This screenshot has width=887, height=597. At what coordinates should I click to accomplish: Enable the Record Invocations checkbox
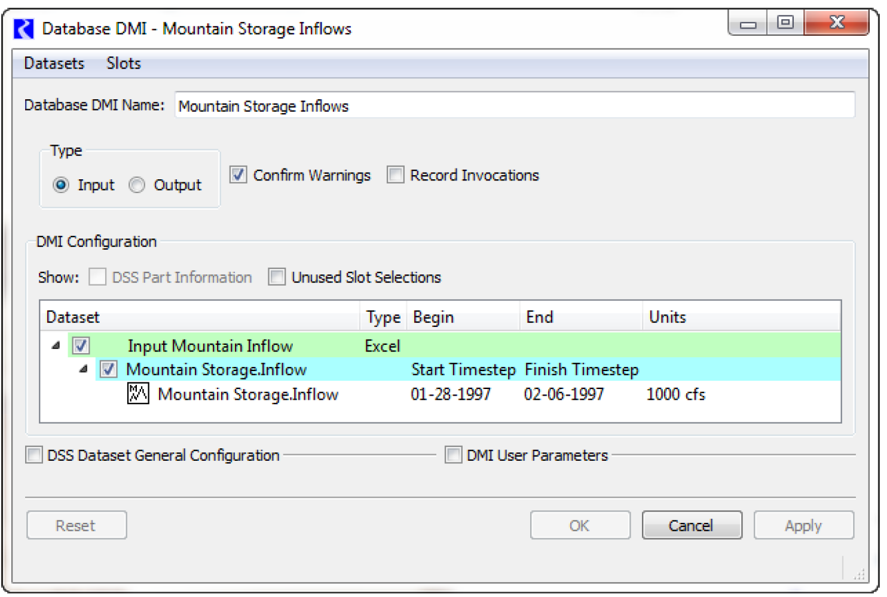tap(395, 175)
